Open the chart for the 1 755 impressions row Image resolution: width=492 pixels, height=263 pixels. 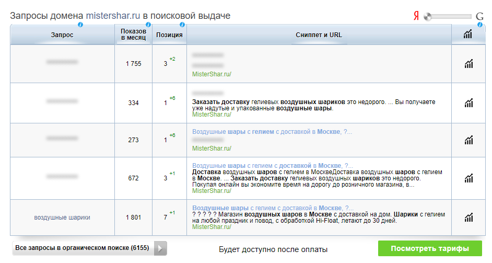(x=468, y=64)
